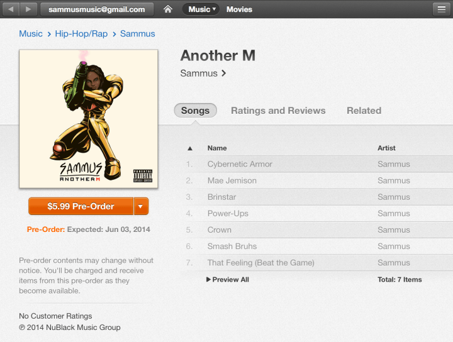Click the $5.99 Pre-Order button
The image size is (453, 342).
point(81,206)
